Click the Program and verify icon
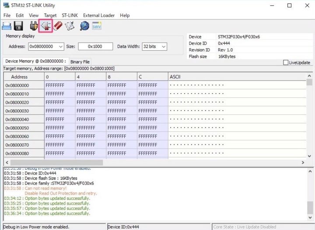The height and width of the screenshot is (230, 315). tap(70, 26)
